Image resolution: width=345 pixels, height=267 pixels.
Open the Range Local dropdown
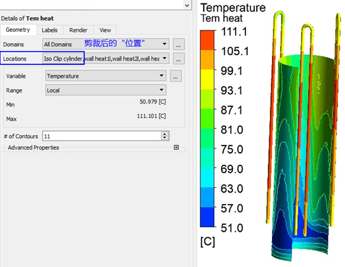pyautogui.click(x=105, y=90)
